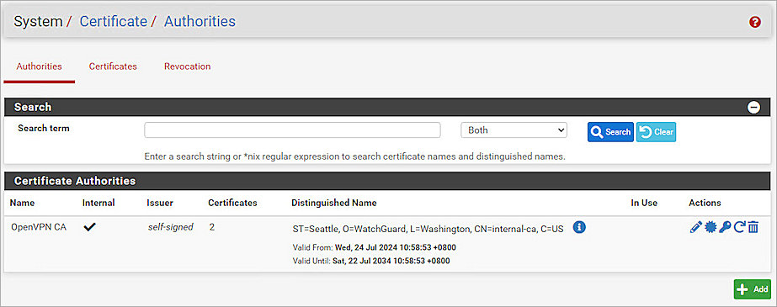
Task: Reissue or renew the OpenVPN CA
Action: coord(739,227)
